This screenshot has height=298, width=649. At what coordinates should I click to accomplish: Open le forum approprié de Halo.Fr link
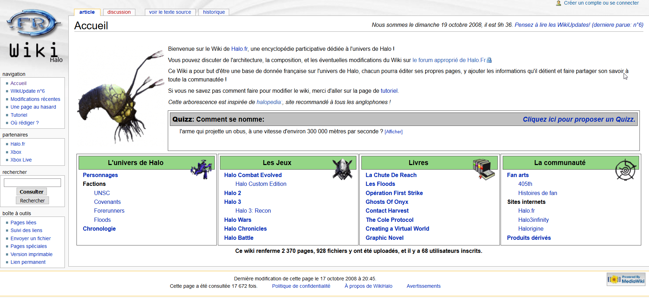449,60
